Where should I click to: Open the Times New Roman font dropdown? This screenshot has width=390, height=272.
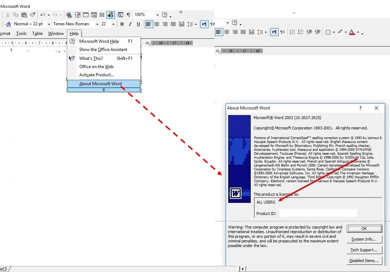tap(97, 24)
